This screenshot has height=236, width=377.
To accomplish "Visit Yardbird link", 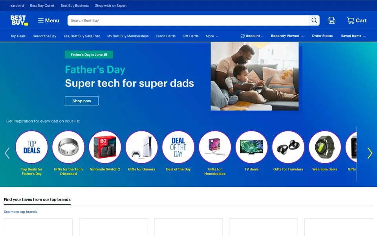I will (17, 6).
